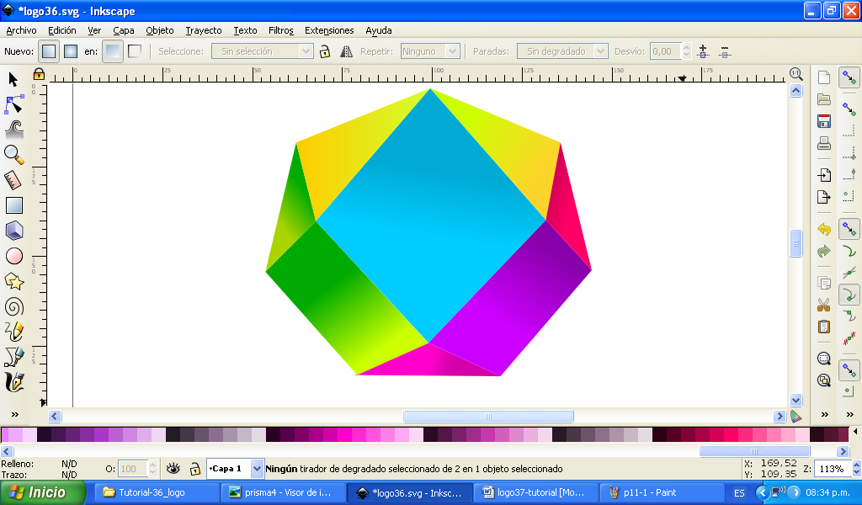Switch to prisma4 image viewer taskbar
Screen dimensions: 862x505
pyautogui.click(x=284, y=492)
